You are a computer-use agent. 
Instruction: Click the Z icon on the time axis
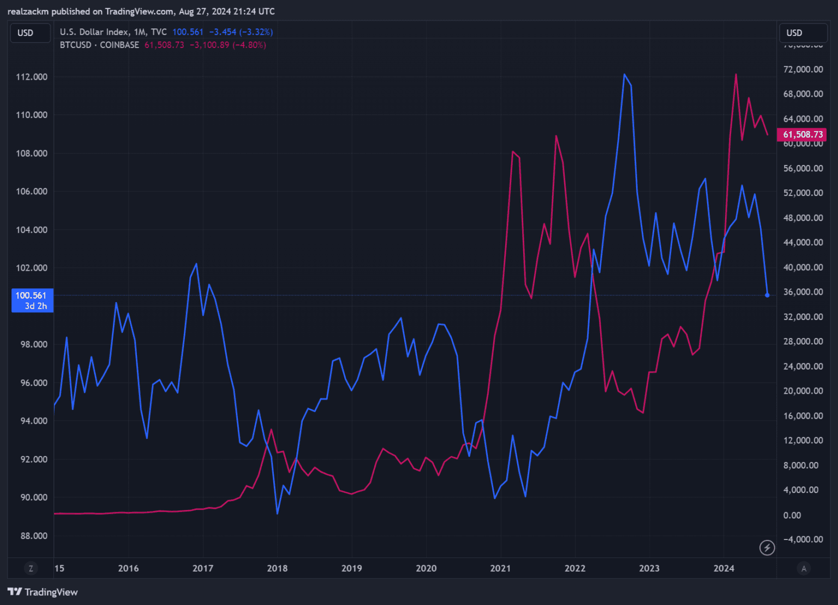click(x=31, y=568)
